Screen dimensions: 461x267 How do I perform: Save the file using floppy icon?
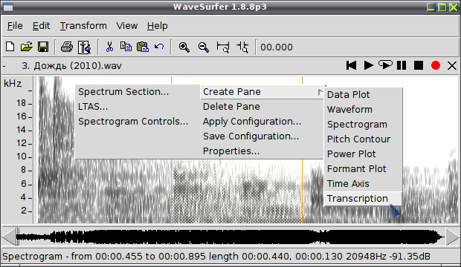coord(43,47)
